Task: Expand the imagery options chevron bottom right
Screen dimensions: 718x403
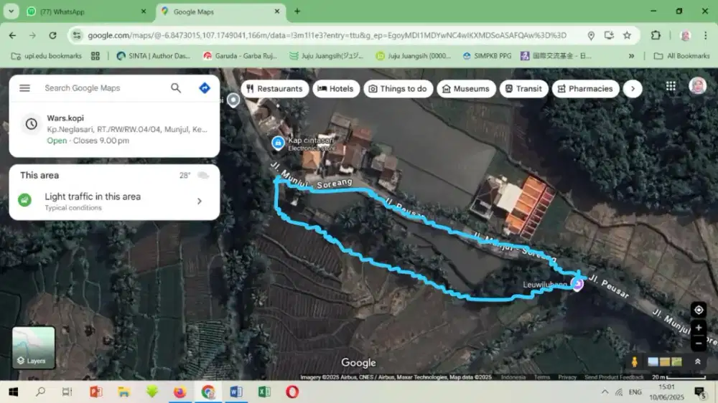Action: [697, 361]
